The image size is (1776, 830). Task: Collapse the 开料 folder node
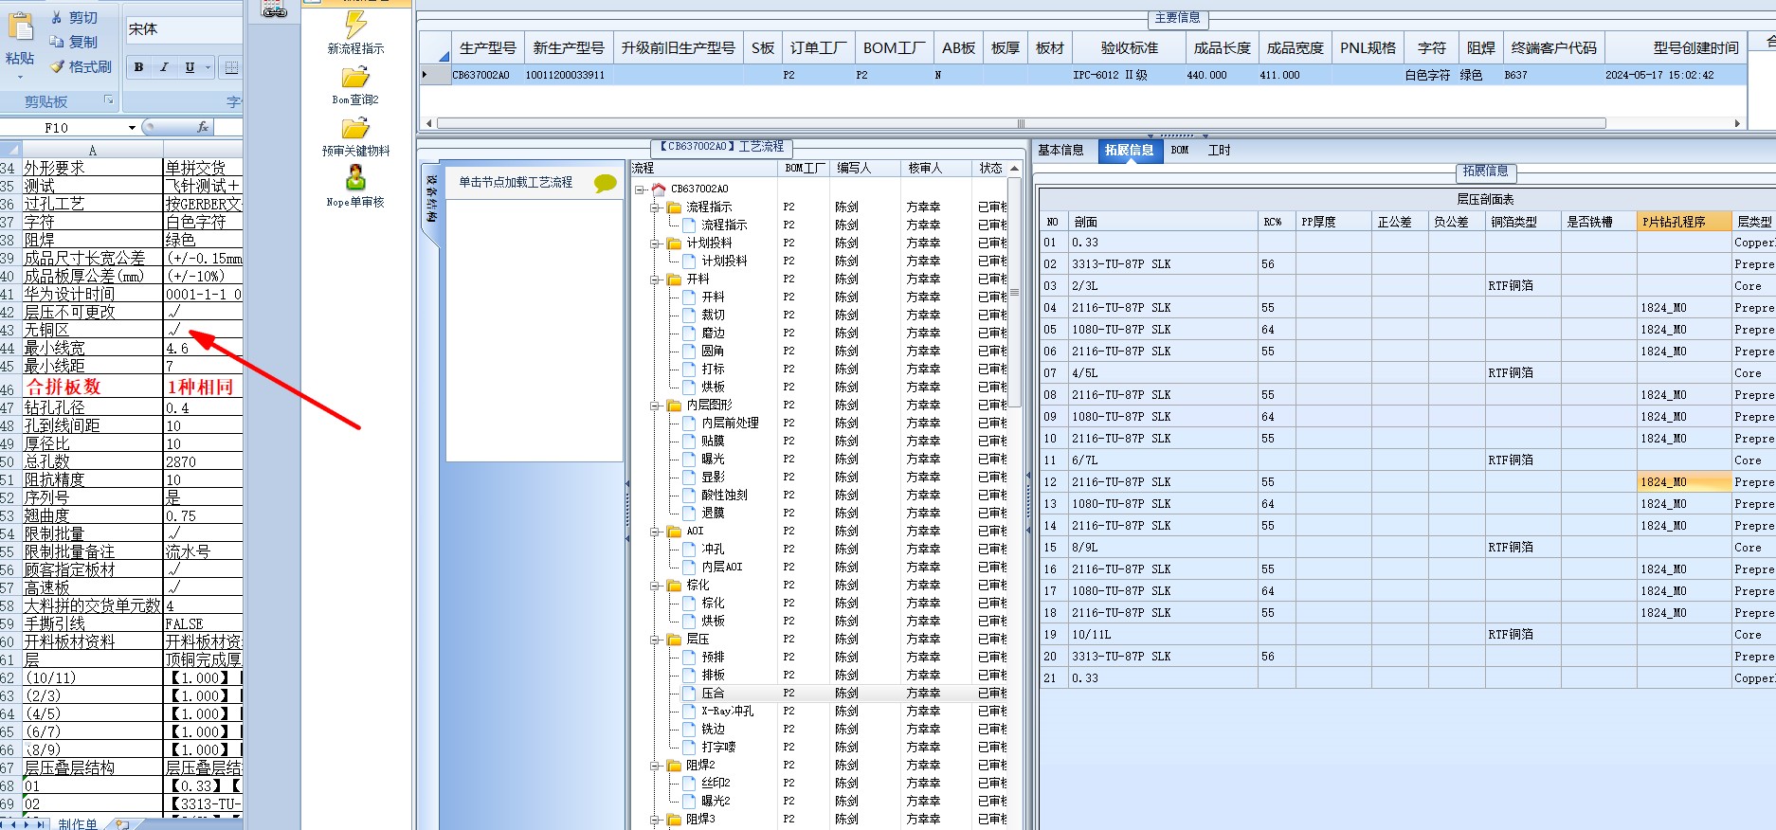(655, 280)
